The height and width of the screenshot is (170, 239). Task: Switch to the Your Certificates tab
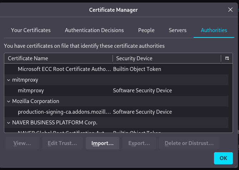[31, 30]
